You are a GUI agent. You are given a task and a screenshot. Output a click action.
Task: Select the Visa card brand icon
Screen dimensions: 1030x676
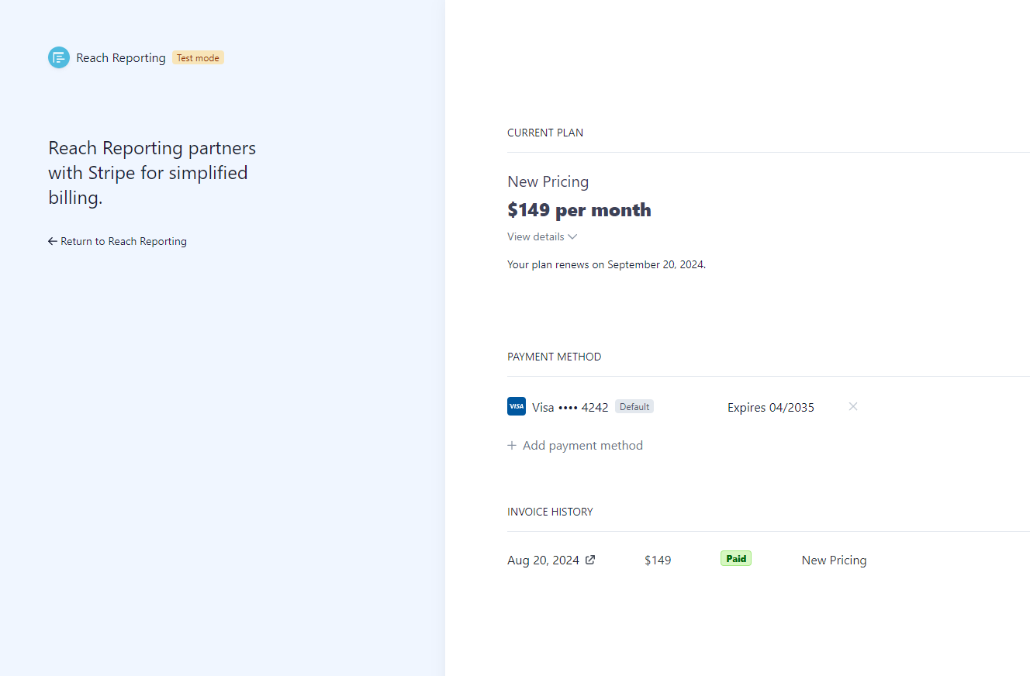[517, 405]
